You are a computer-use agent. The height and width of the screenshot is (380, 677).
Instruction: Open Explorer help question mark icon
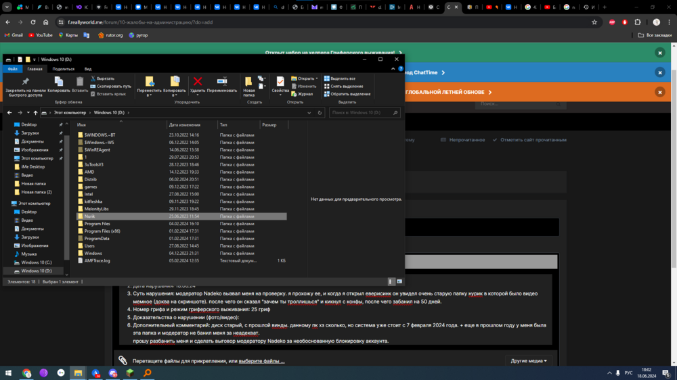401,68
